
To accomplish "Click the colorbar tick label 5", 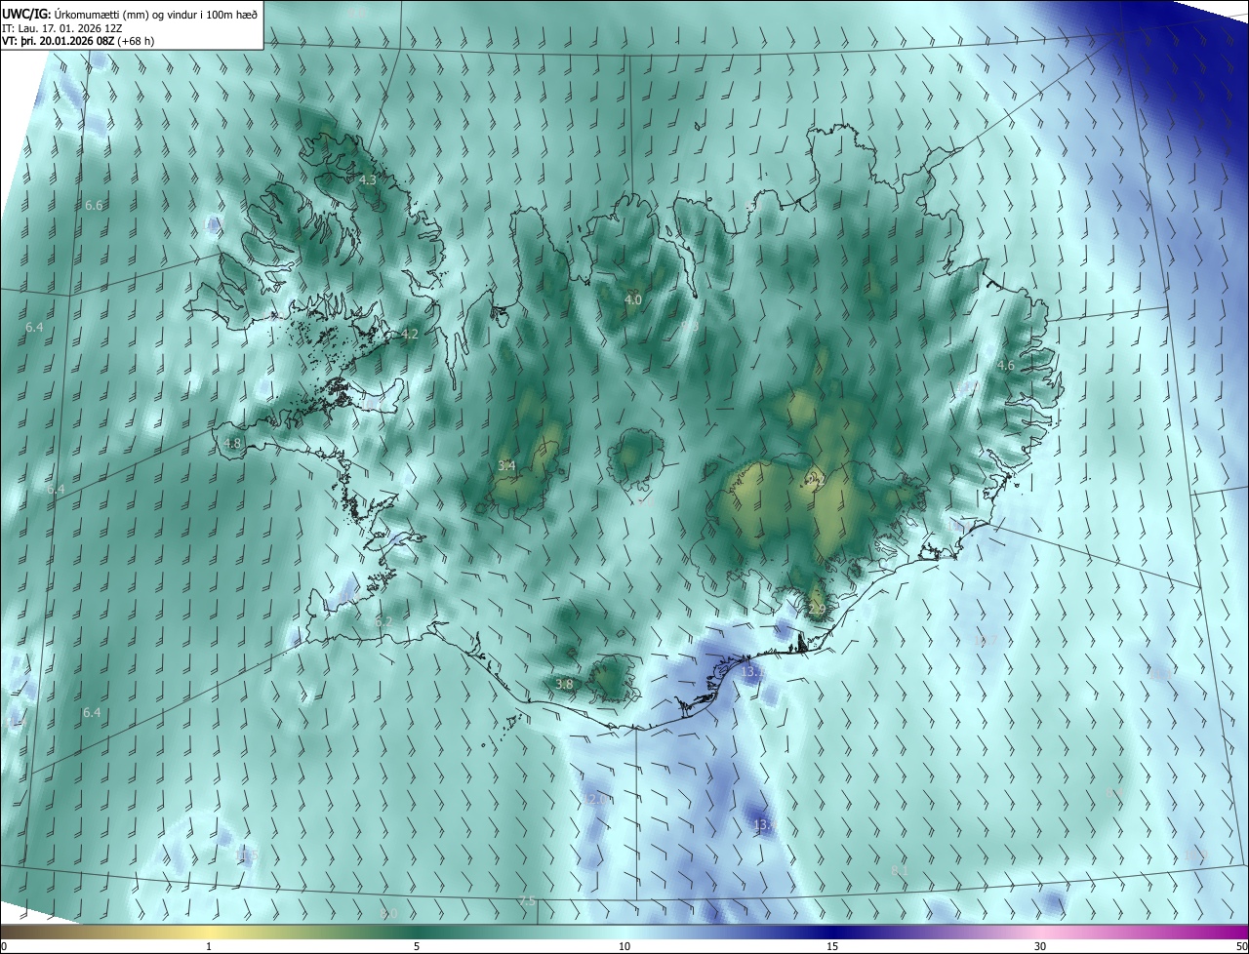I will tap(417, 946).
